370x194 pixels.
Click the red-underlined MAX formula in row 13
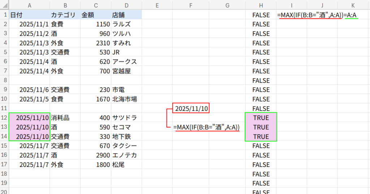tap(207, 127)
